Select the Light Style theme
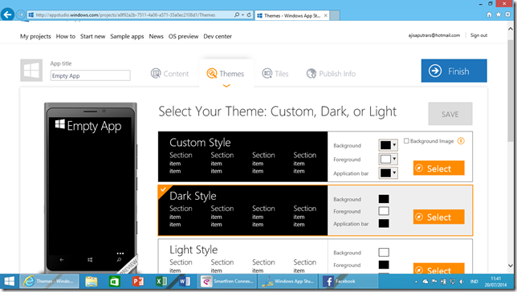Image resolution: width=517 pixels, height=292 pixels. (439, 269)
